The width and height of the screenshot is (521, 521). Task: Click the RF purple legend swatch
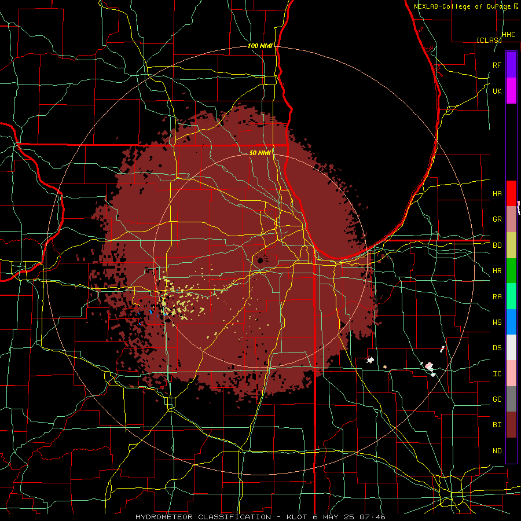coord(511,65)
